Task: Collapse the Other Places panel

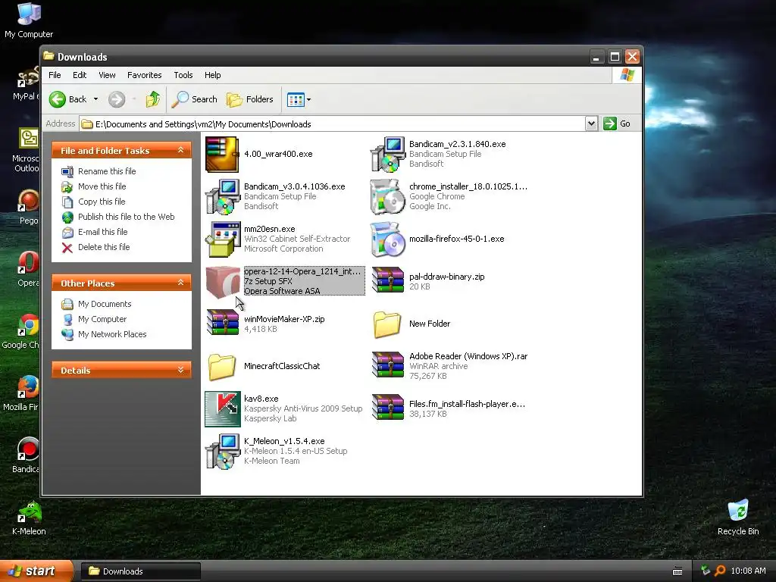Action: (180, 283)
